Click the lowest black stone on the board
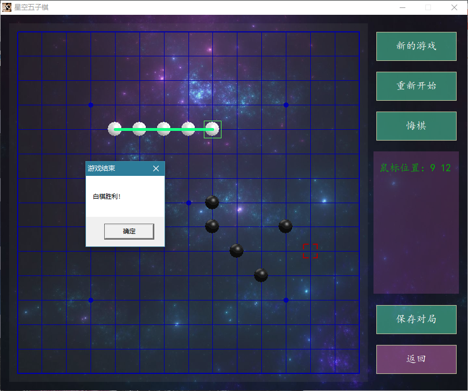The height and width of the screenshot is (391, 468). point(261,275)
